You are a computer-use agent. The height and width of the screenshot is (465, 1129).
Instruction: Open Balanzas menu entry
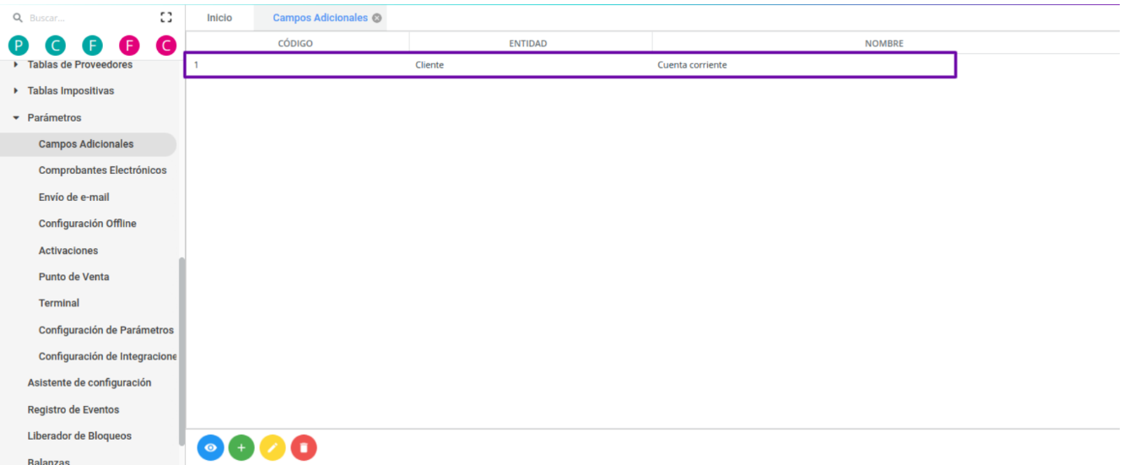[x=49, y=461]
